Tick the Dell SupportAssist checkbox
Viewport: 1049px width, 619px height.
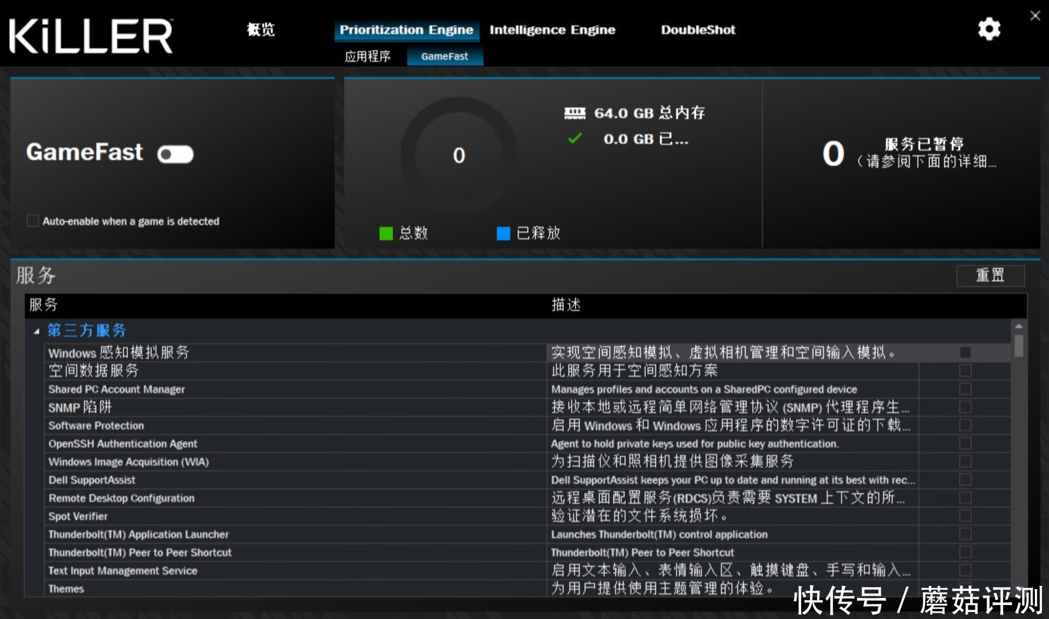coord(965,480)
